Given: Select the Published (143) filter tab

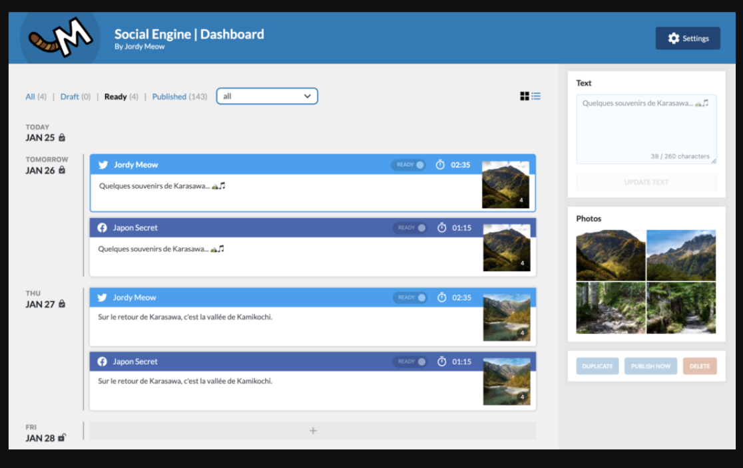Looking at the screenshot, I should tap(180, 96).
